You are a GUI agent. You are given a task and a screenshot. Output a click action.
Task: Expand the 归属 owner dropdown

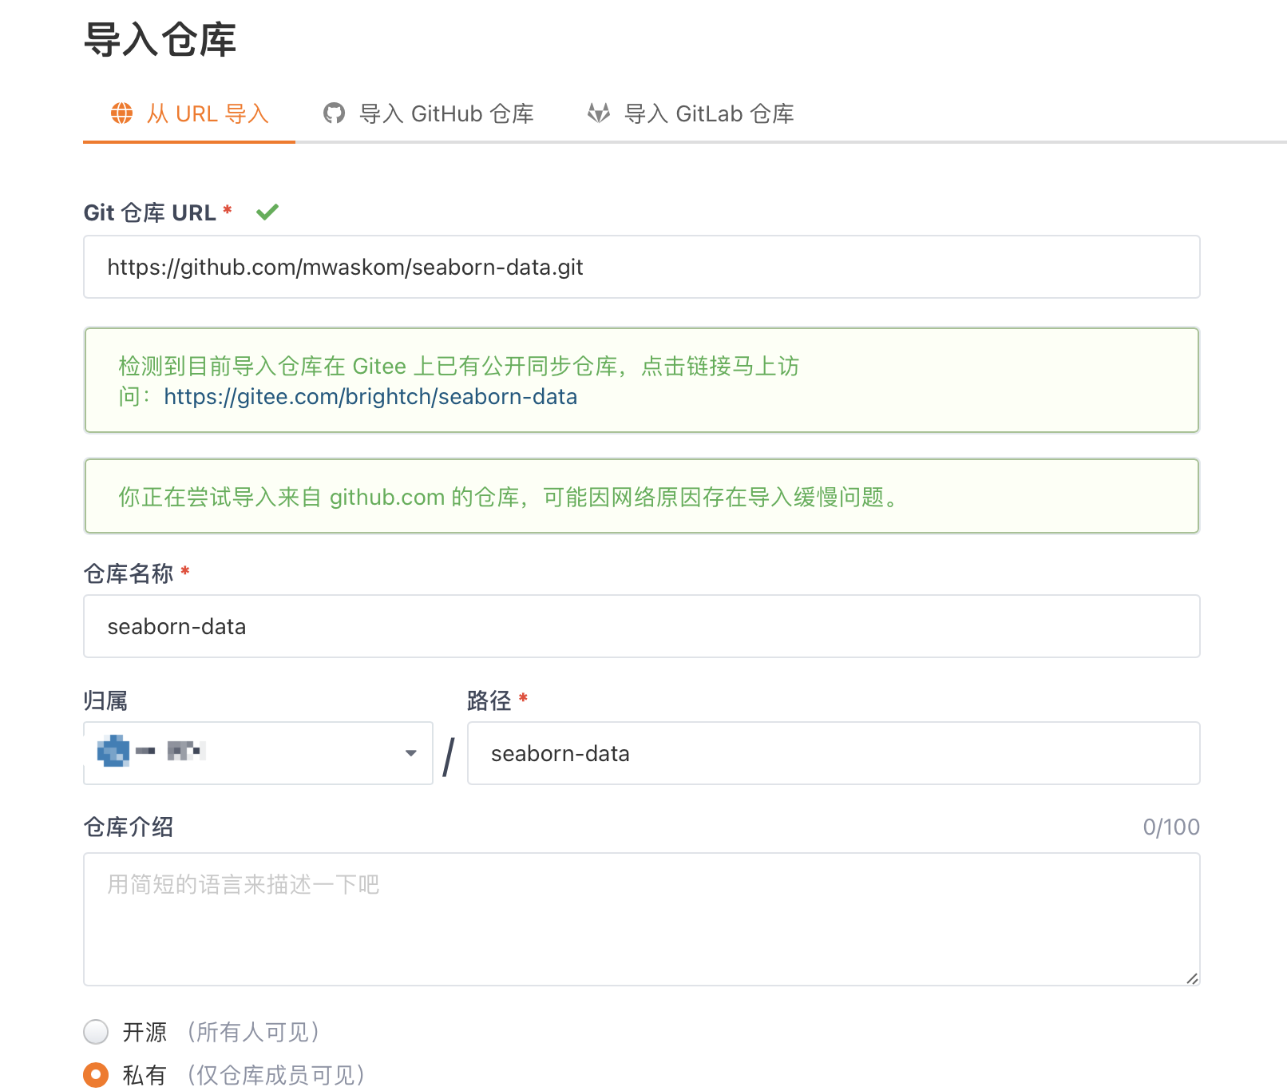click(258, 753)
